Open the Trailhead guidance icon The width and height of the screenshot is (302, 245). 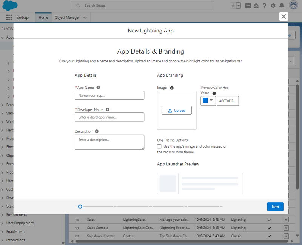coord(256,6)
